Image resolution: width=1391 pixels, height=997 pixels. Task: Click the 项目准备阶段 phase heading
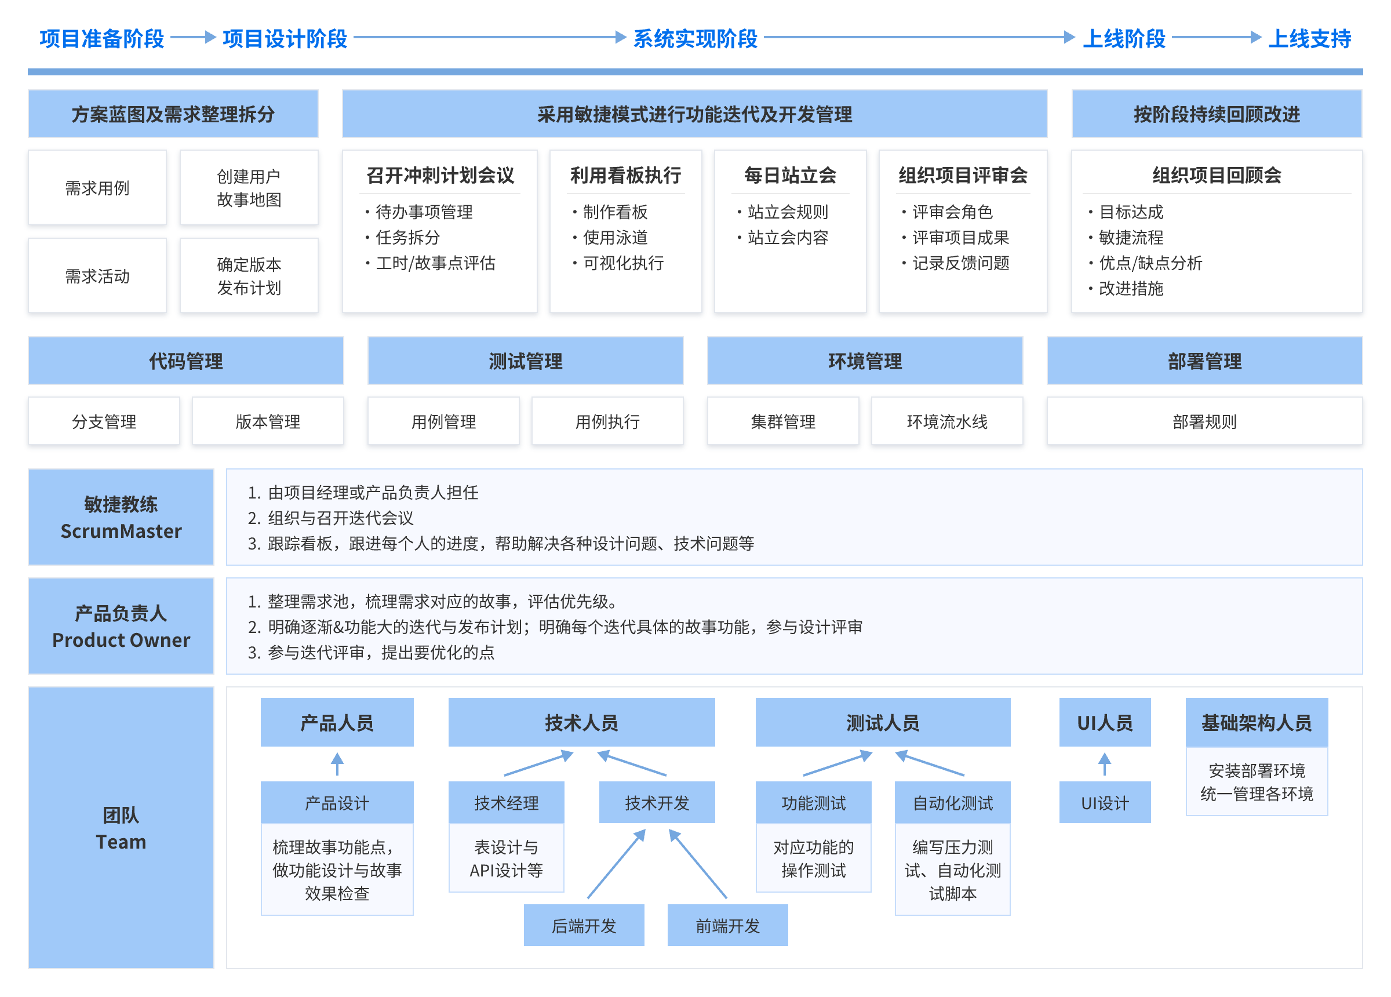tap(102, 39)
